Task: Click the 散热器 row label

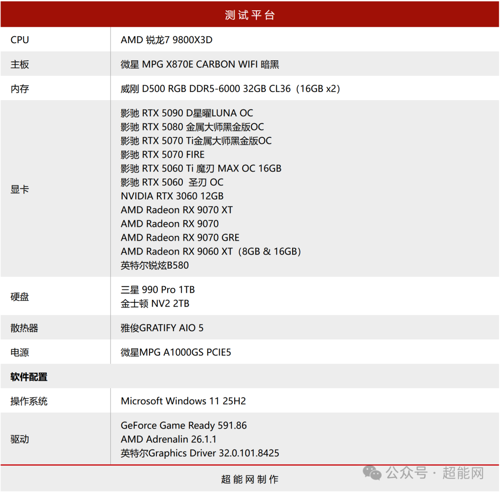Action: (22, 327)
